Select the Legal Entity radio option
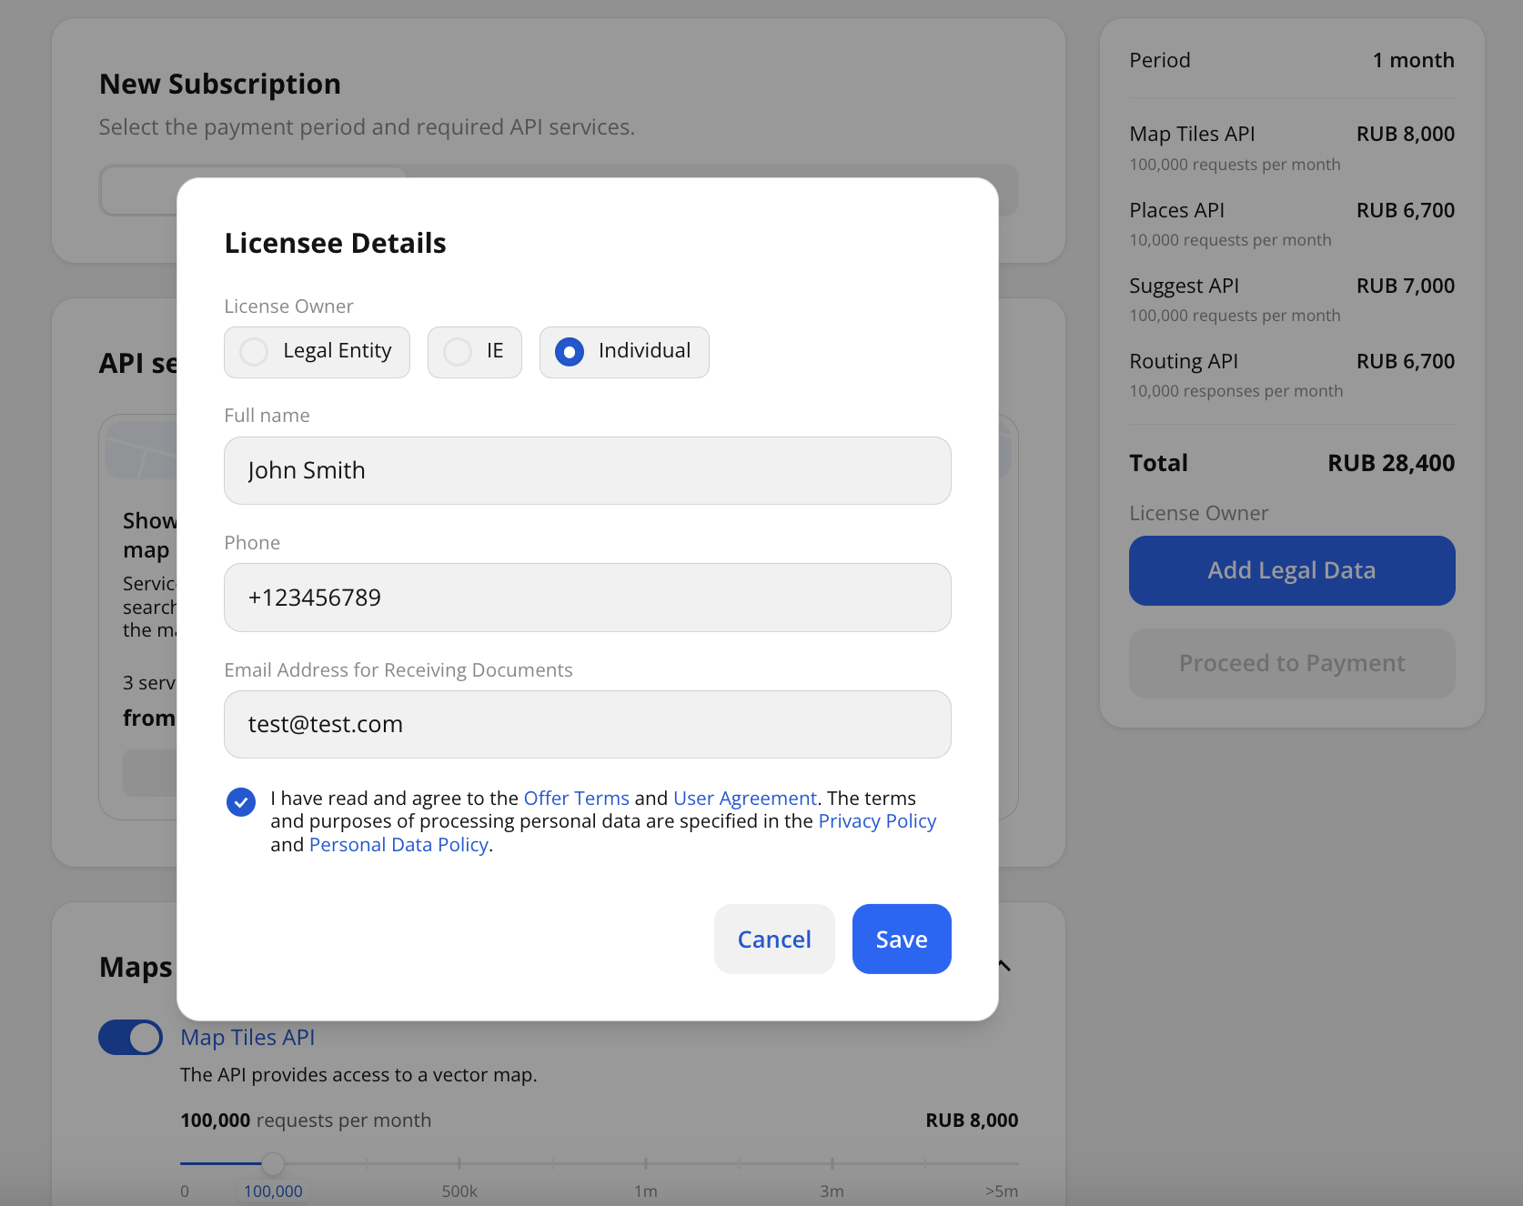This screenshot has height=1206, width=1523. coord(254,352)
